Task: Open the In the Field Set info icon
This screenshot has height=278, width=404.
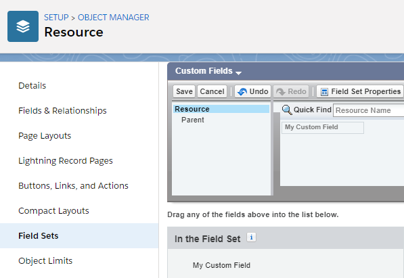Action: (251, 237)
